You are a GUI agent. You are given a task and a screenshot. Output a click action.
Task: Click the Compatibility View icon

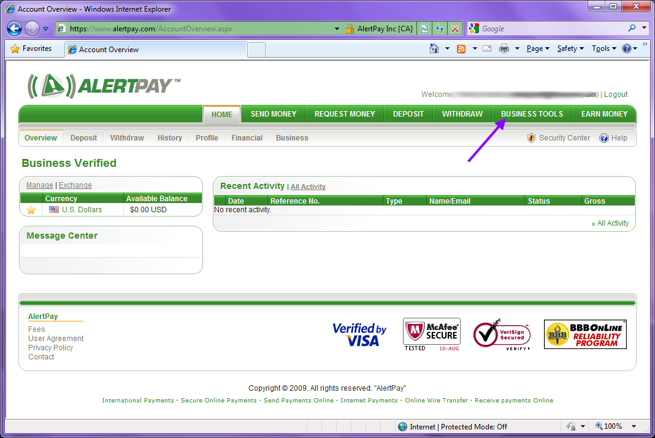[x=424, y=28]
